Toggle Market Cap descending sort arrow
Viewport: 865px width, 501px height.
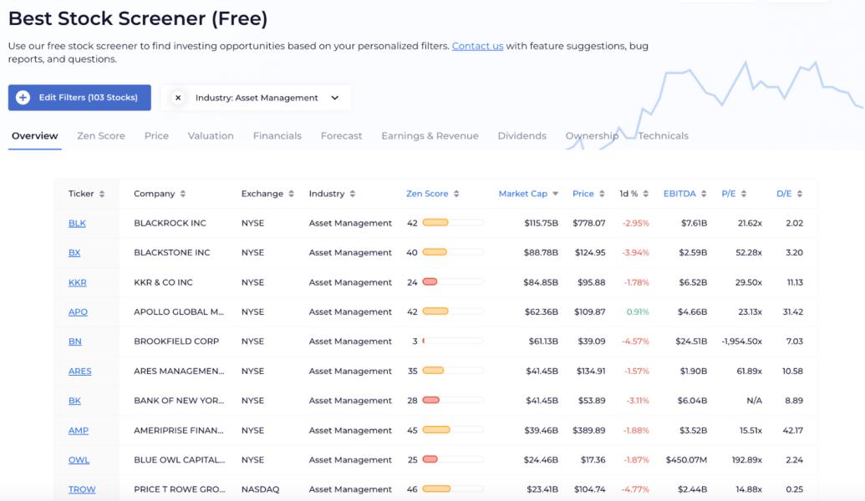pos(556,194)
